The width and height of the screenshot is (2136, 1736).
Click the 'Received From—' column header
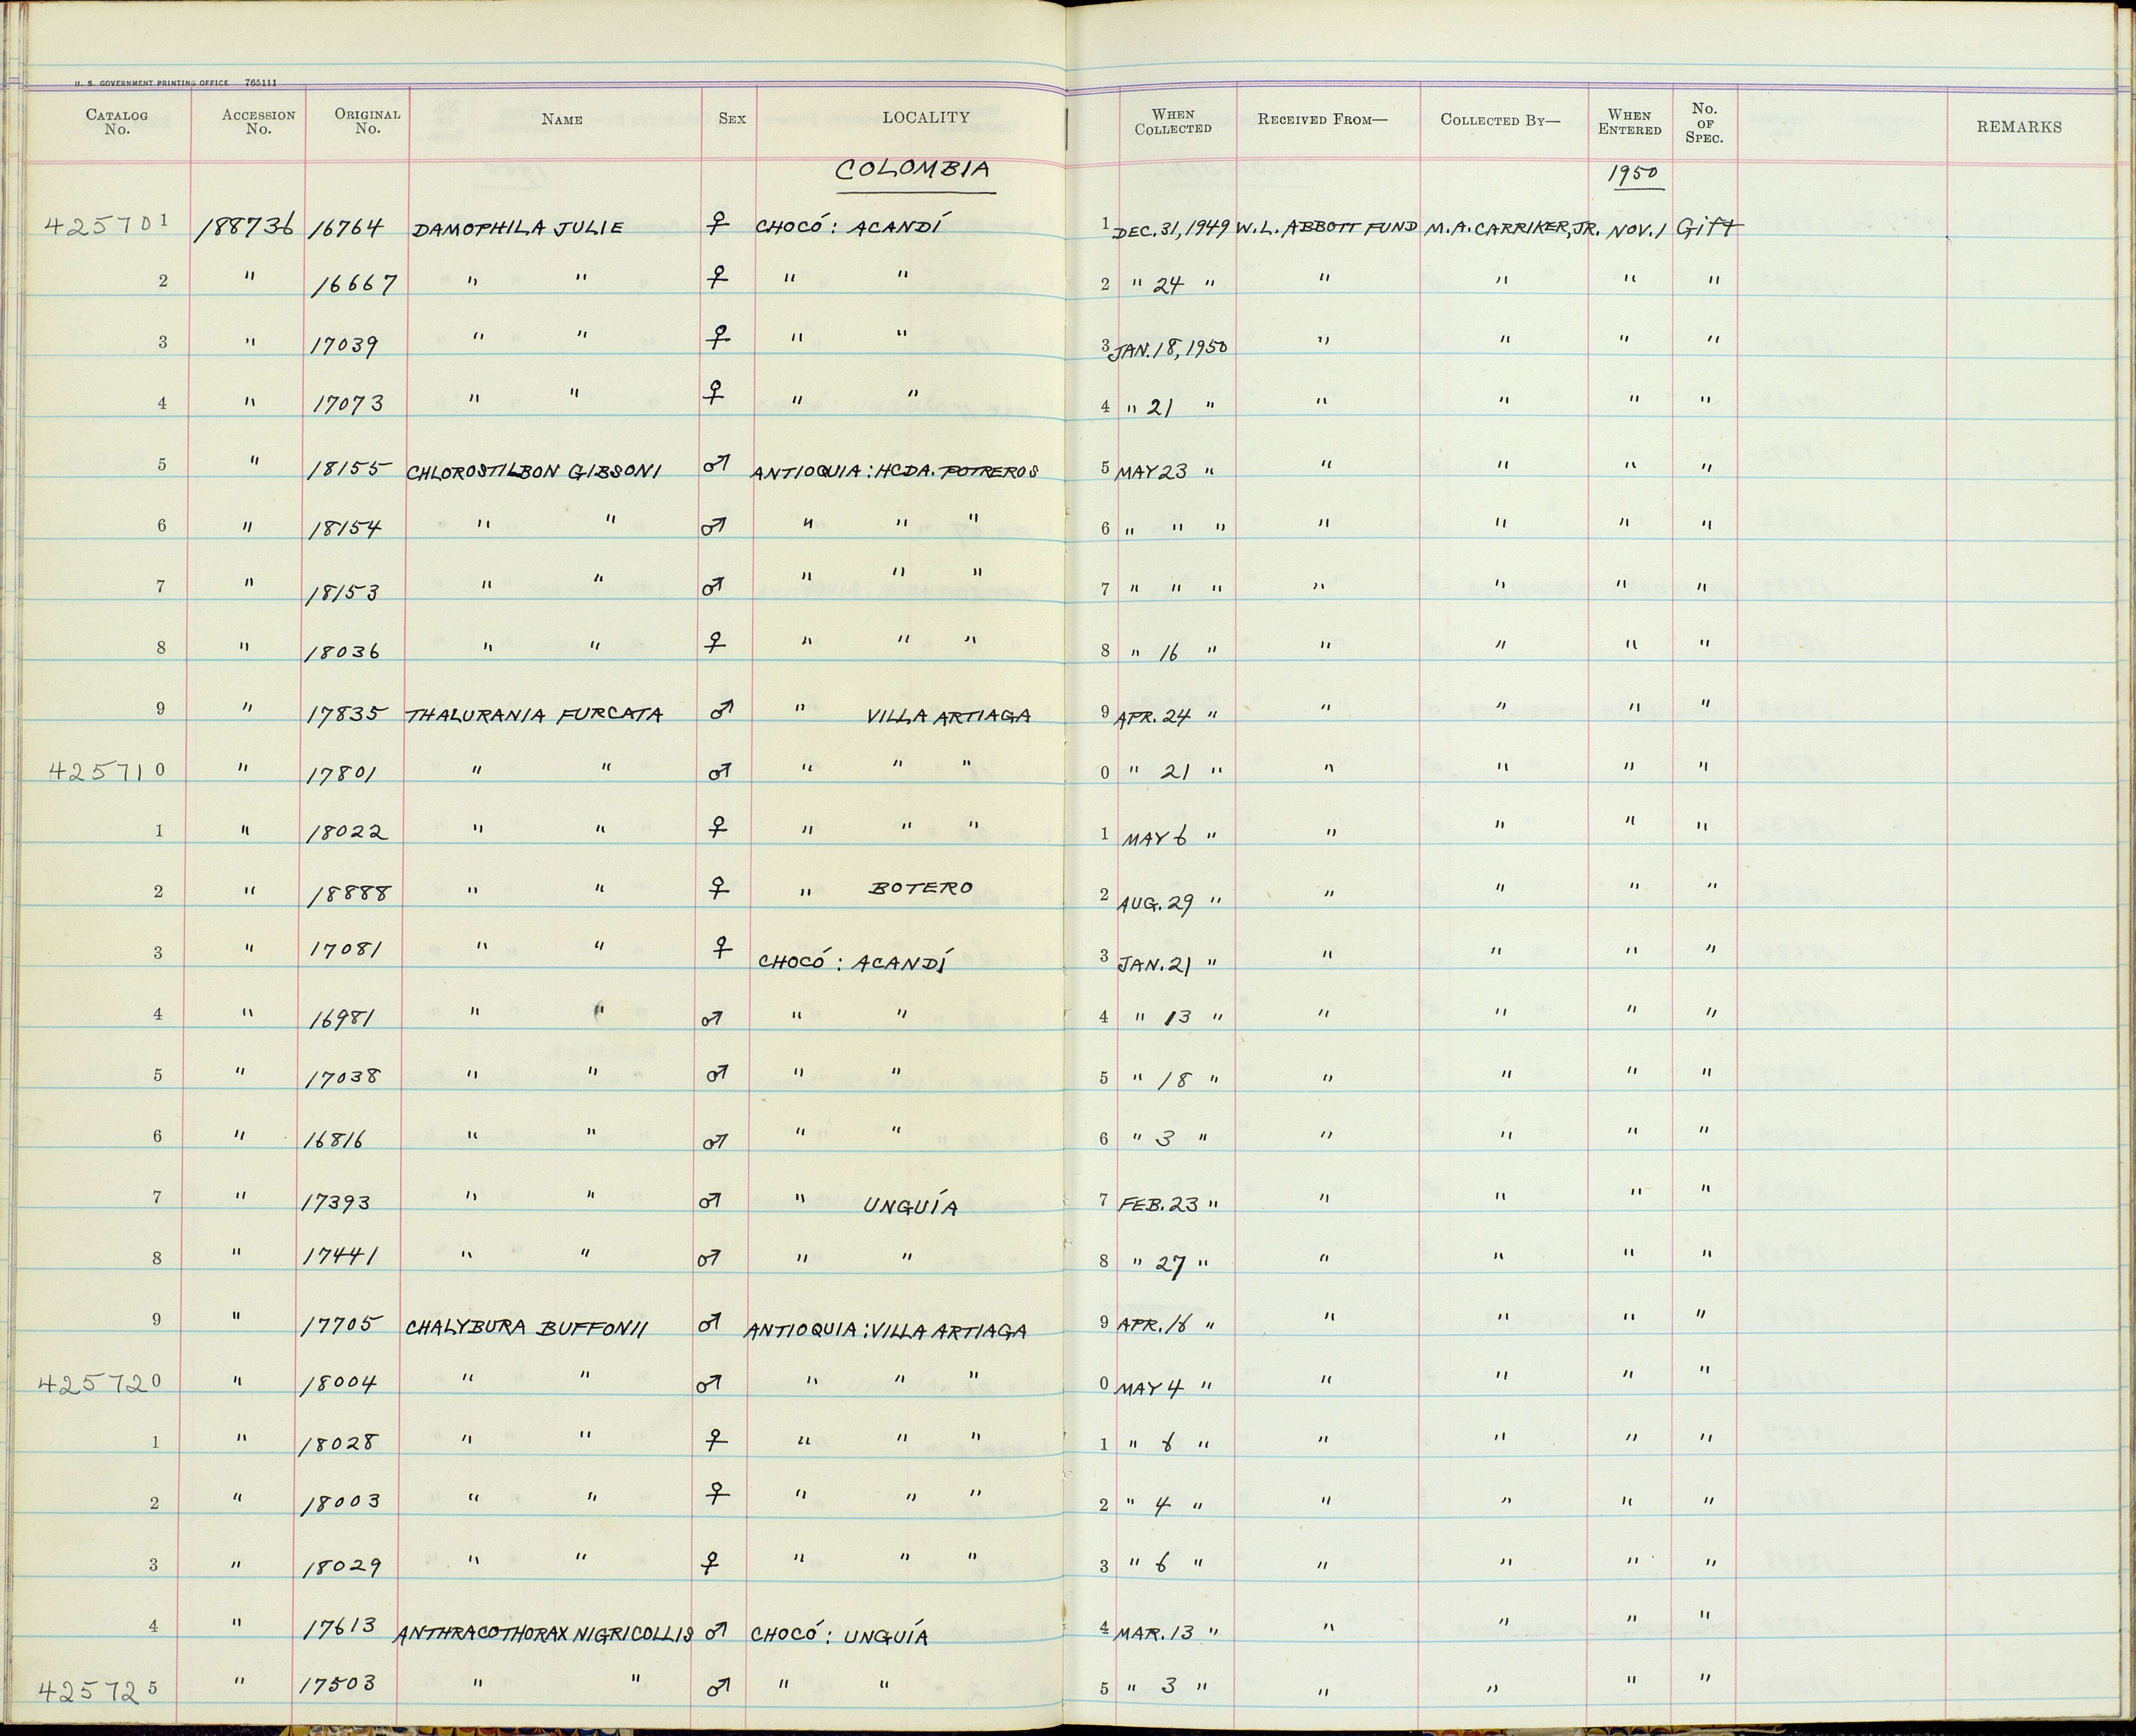[1322, 120]
